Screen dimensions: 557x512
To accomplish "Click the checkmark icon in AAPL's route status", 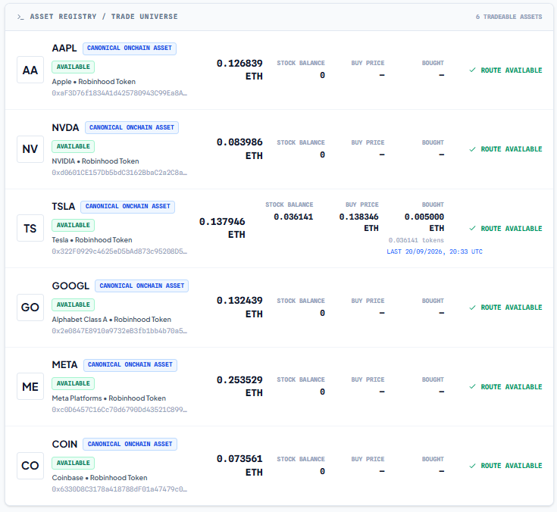I will click(472, 70).
